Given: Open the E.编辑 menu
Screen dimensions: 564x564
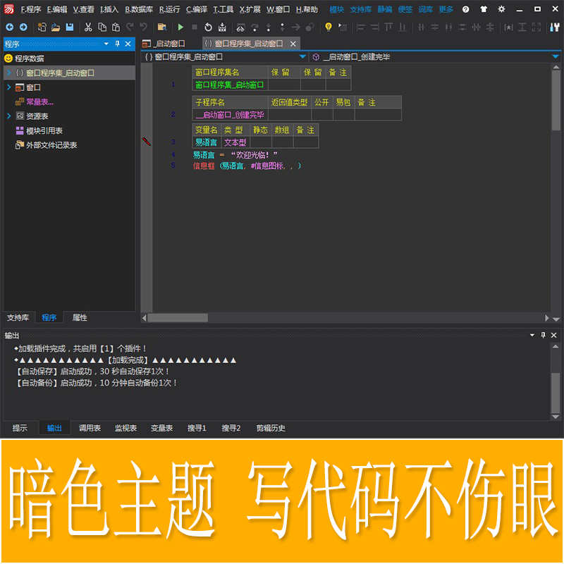Looking at the screenshot, I should click(x=57, y=9).
